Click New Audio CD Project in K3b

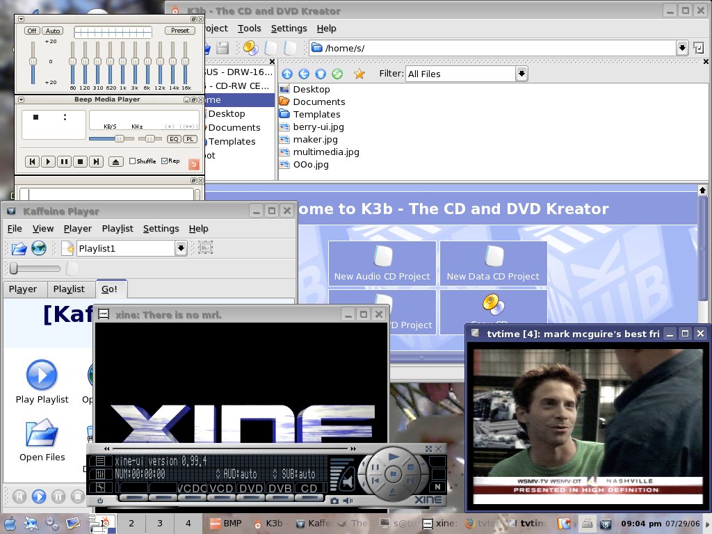point(382,264)
